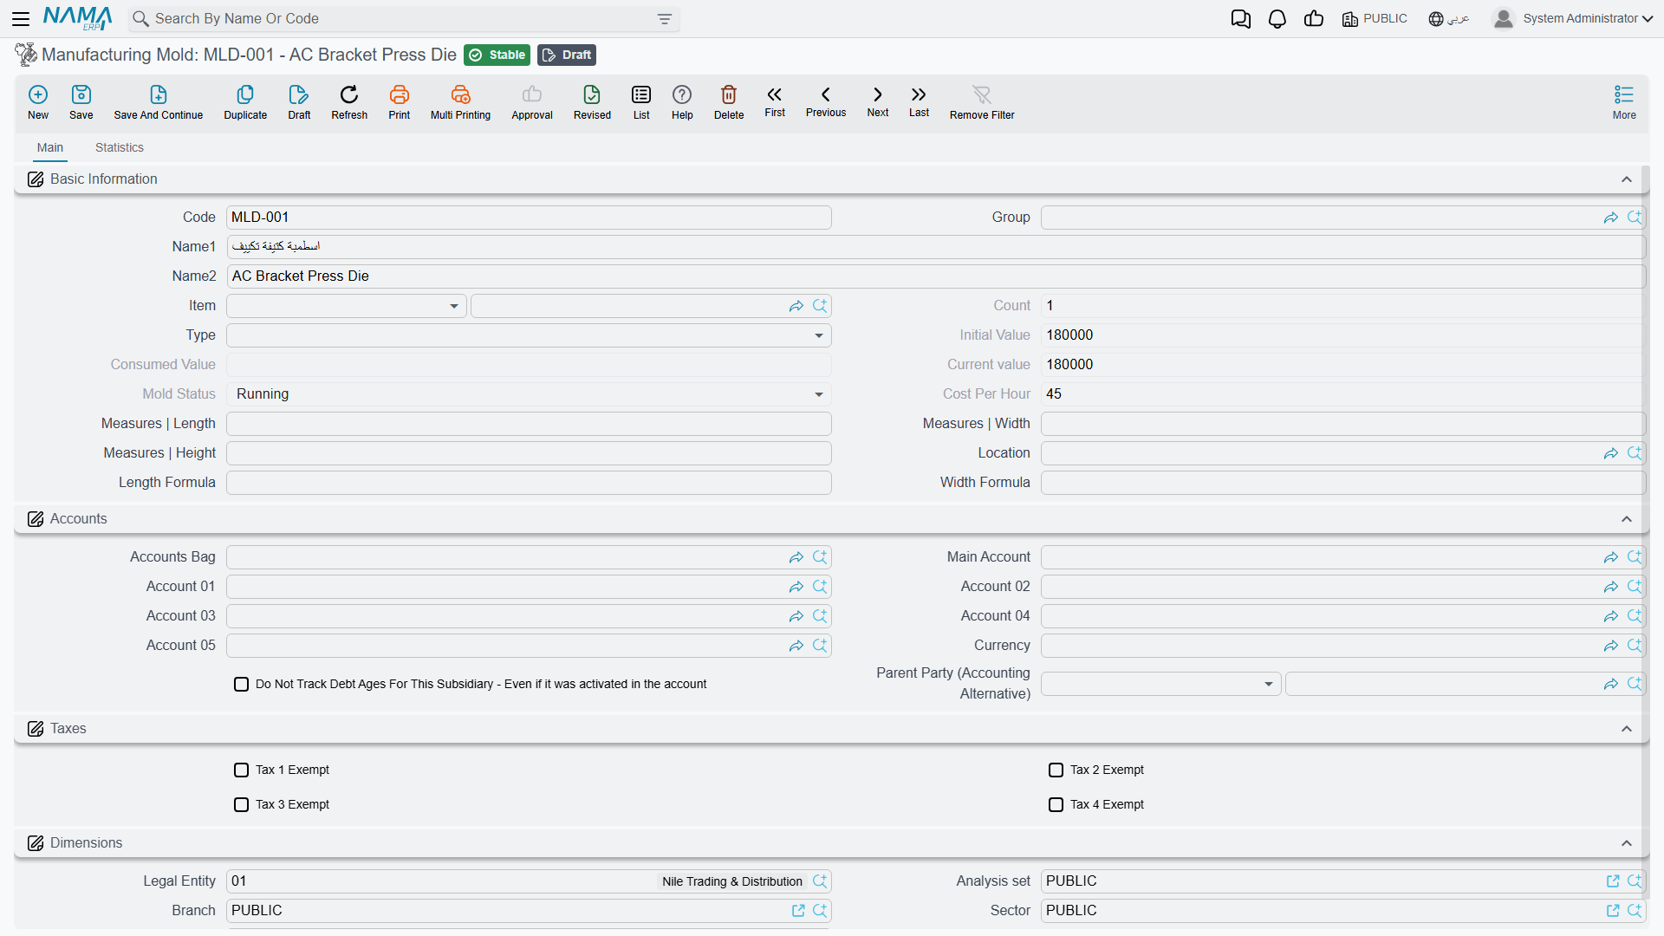Click Save And Continue
1664x936 pixels.
(159, 101)
